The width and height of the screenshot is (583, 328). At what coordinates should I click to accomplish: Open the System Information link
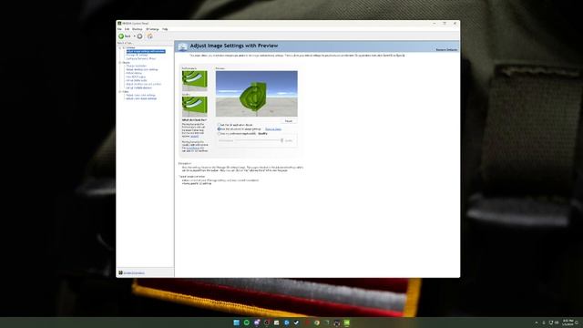[x=134, y=273]
